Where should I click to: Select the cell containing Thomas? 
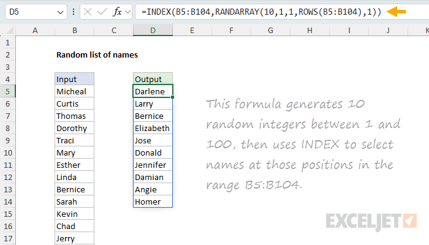coord(74,116)
